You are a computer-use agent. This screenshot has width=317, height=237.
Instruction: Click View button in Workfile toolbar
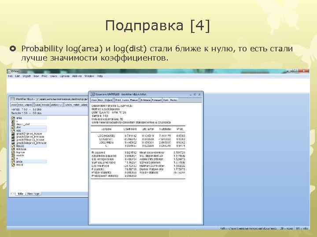tap(14, 105)
